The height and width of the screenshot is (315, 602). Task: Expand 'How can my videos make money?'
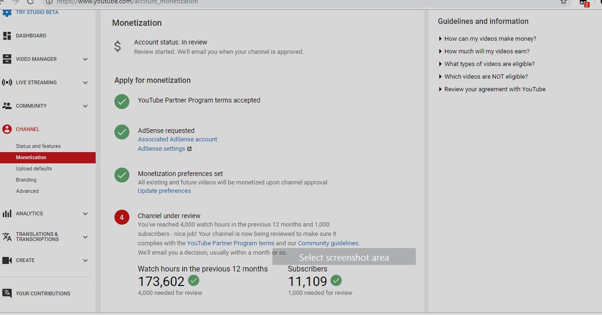(487, 39)
